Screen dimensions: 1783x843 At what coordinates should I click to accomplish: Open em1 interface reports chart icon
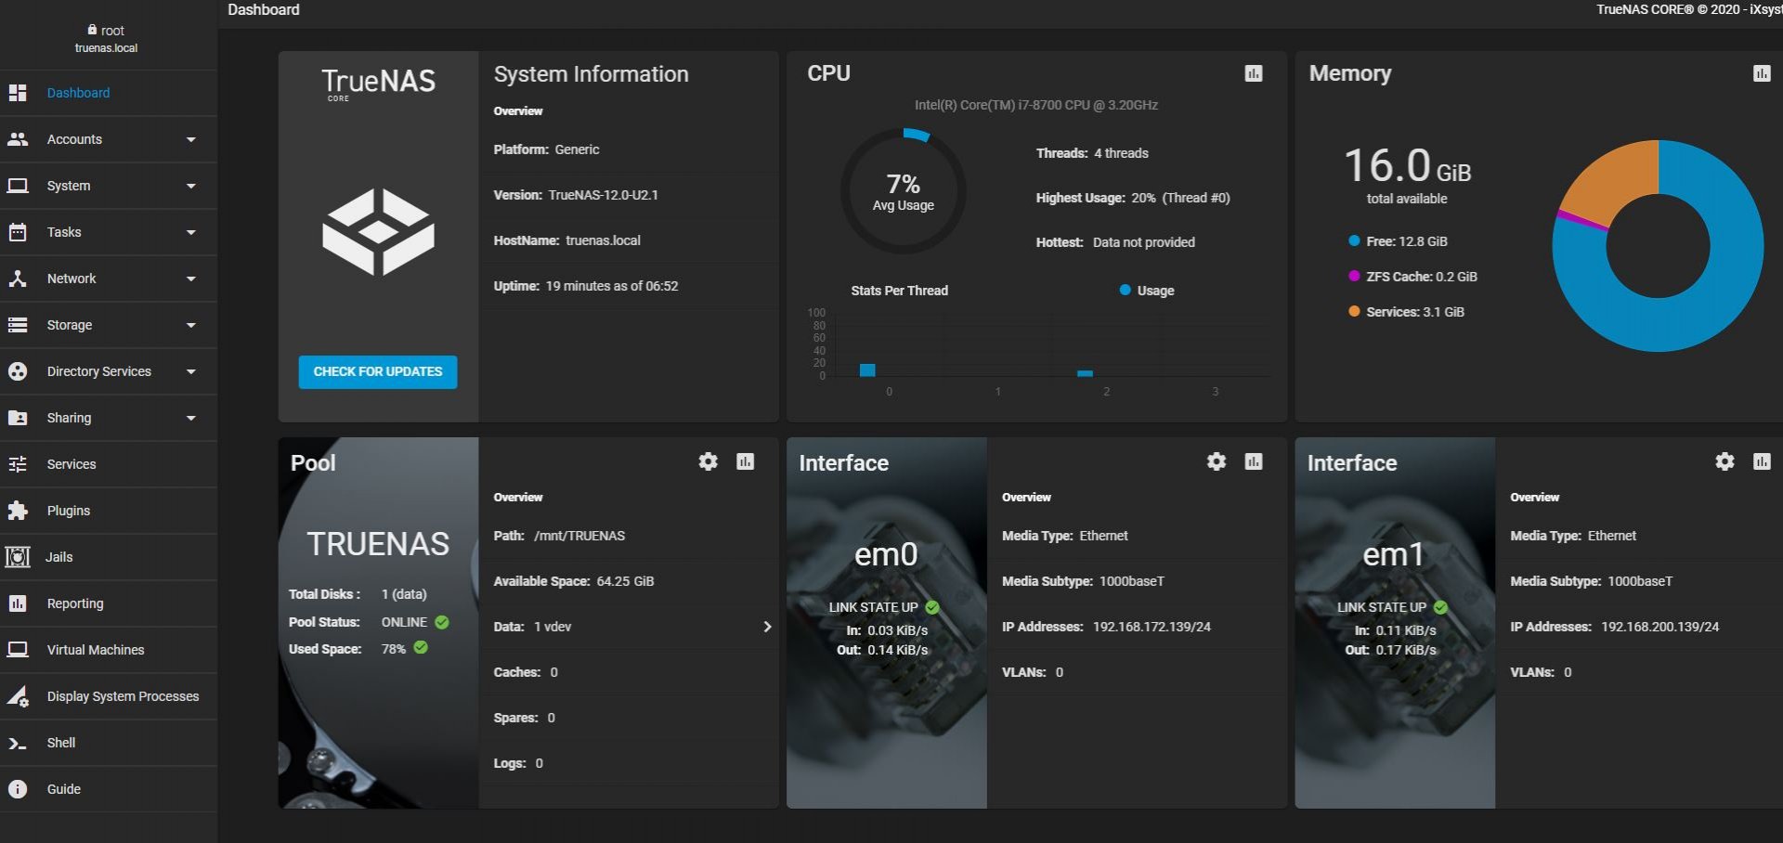[1762, 461]
